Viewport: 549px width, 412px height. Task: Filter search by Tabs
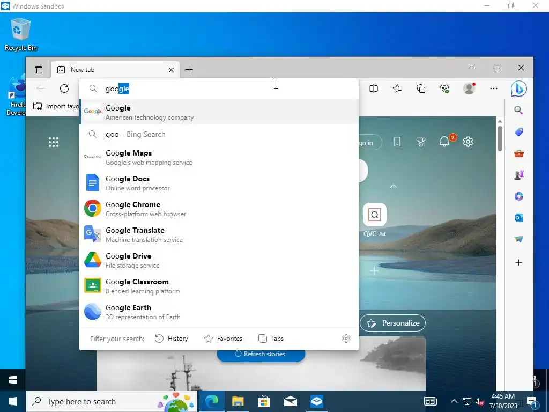point(271,339)
